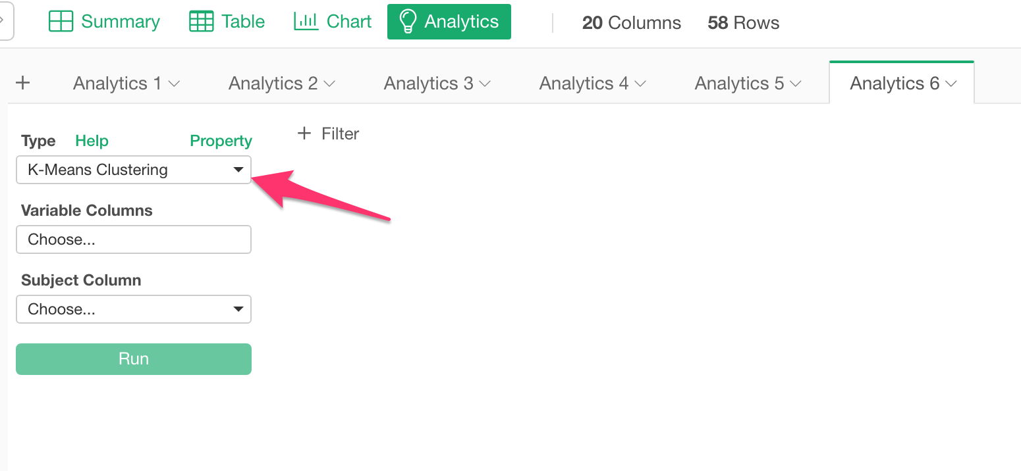Click the Variable Columns Choose field
This screenshot has height=471, width=1021.
point(134,239)
